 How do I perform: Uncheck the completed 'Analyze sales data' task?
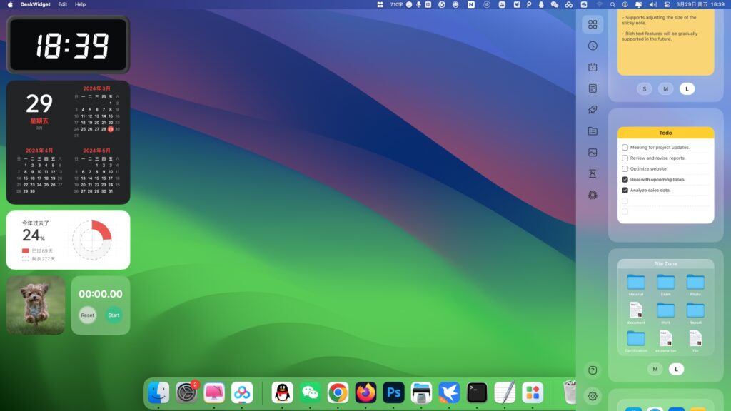click(625, 190)
